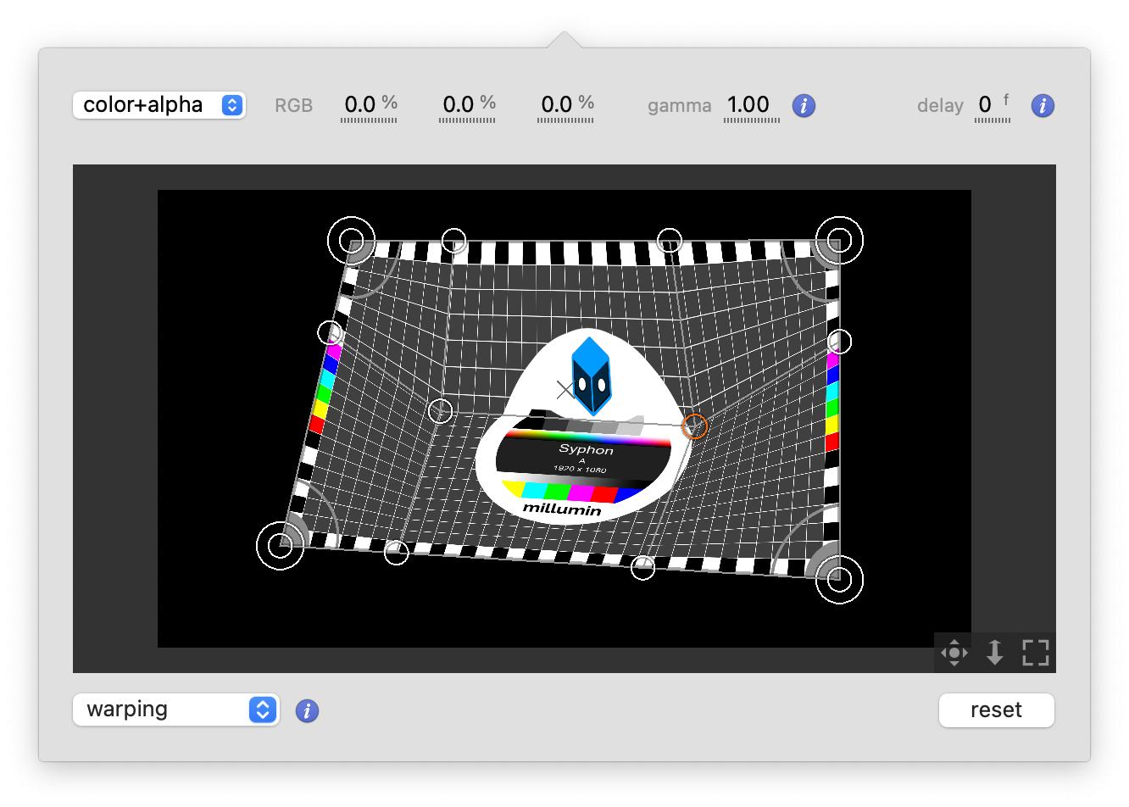
Task: Click the pan/move view icon
Action: 954,653
